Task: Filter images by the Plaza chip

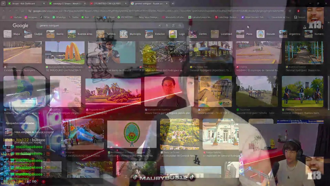Action: 244,34
